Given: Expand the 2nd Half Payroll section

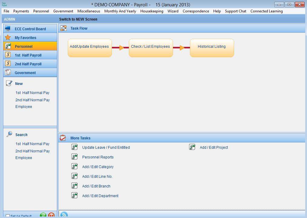Looking at the screenshot, I should [x=28, y=64].
